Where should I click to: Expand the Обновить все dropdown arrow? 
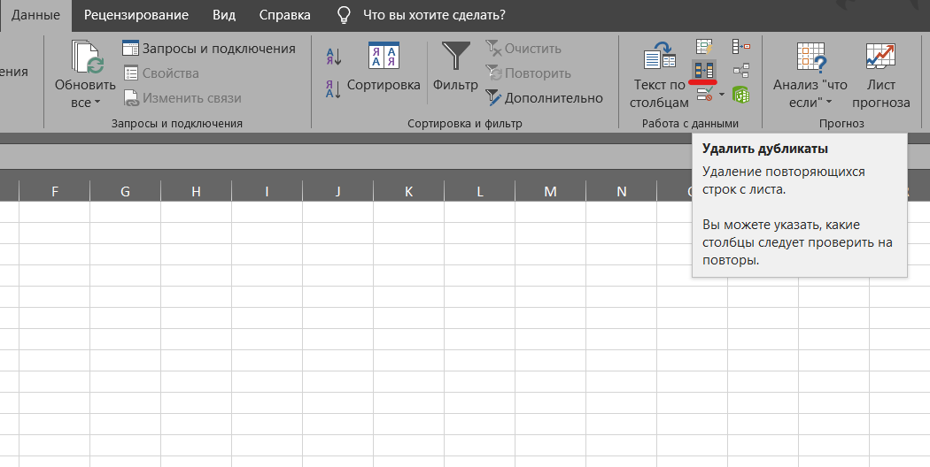(x=97, y=103)
